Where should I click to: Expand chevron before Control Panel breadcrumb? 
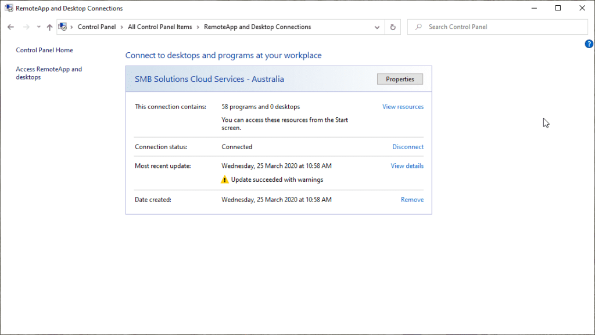click(71, 27)
